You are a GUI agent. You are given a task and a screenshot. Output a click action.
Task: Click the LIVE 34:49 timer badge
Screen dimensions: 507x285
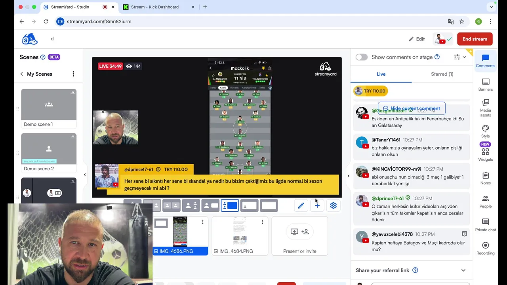110,66
